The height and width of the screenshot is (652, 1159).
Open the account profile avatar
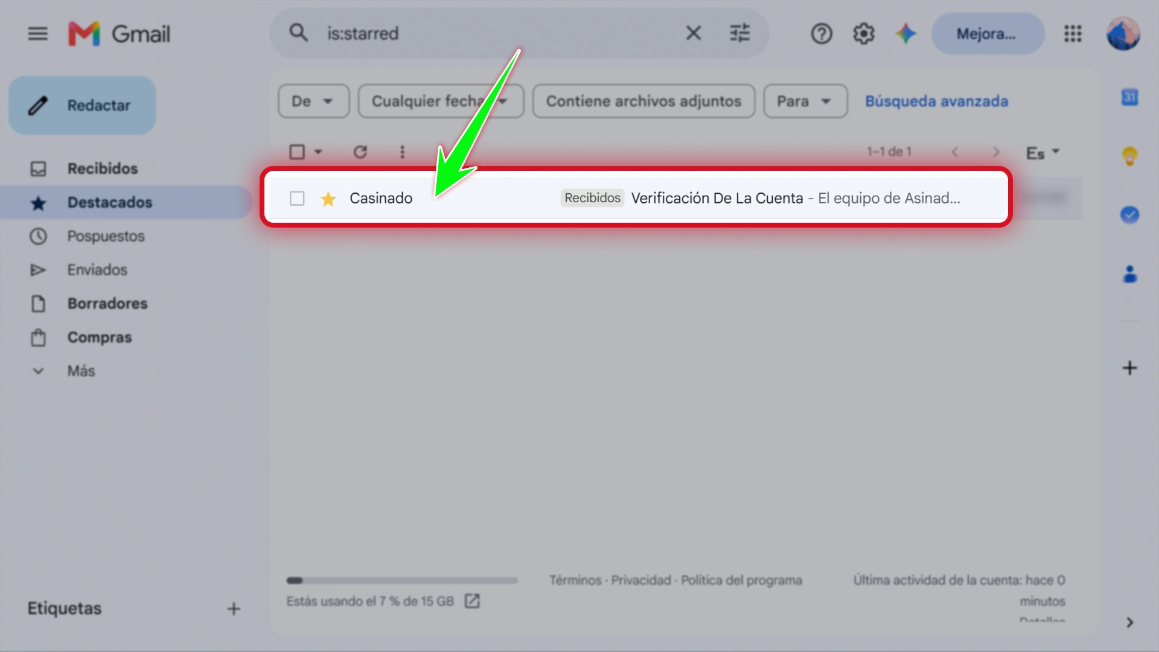point(1123,34)
